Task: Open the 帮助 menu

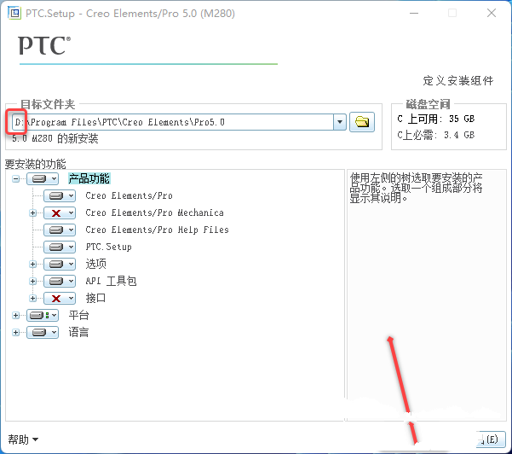Action: point(23,439)
